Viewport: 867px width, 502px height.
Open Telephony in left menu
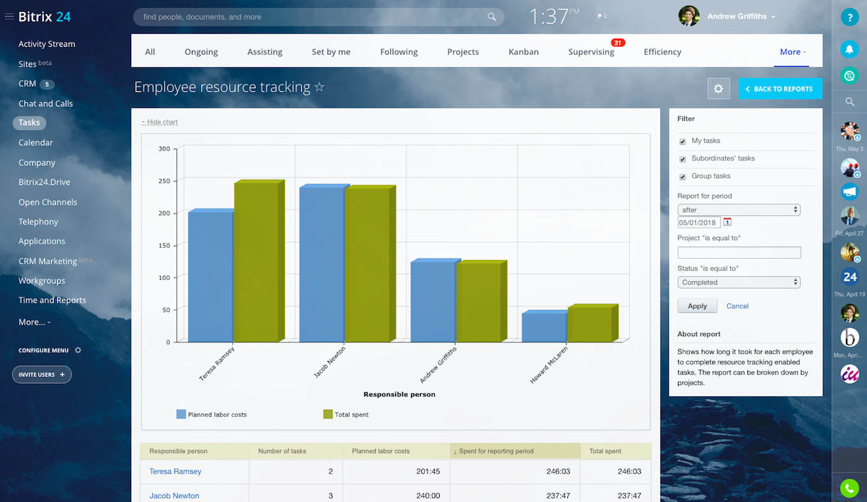(x=38, y=222)
